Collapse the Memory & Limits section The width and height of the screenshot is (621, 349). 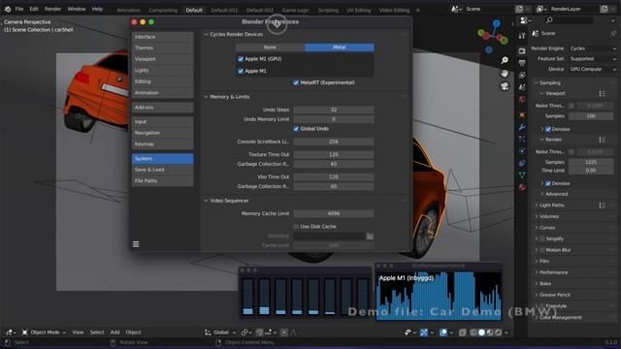coord(206,97)
